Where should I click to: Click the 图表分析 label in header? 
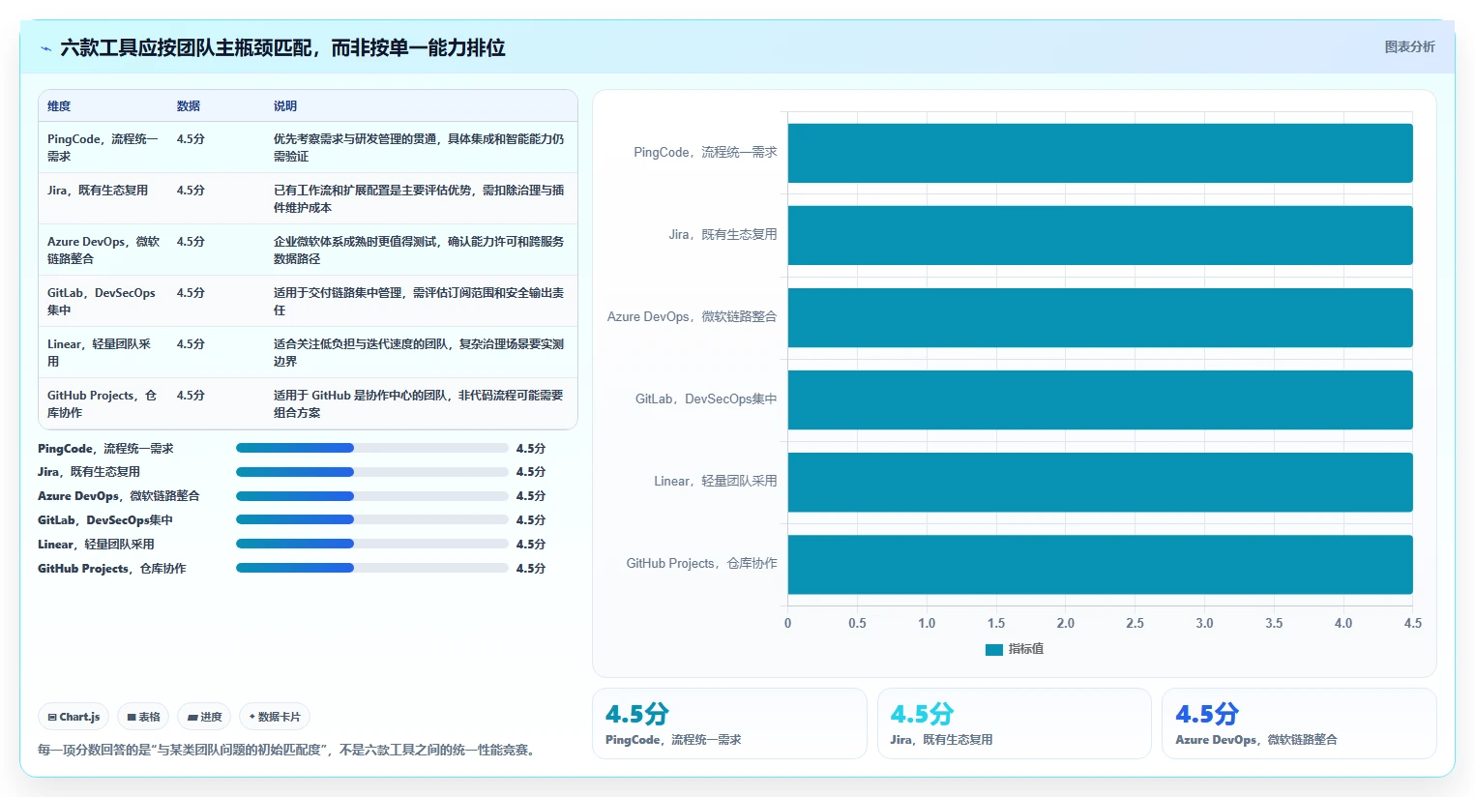pos(1409,46)
